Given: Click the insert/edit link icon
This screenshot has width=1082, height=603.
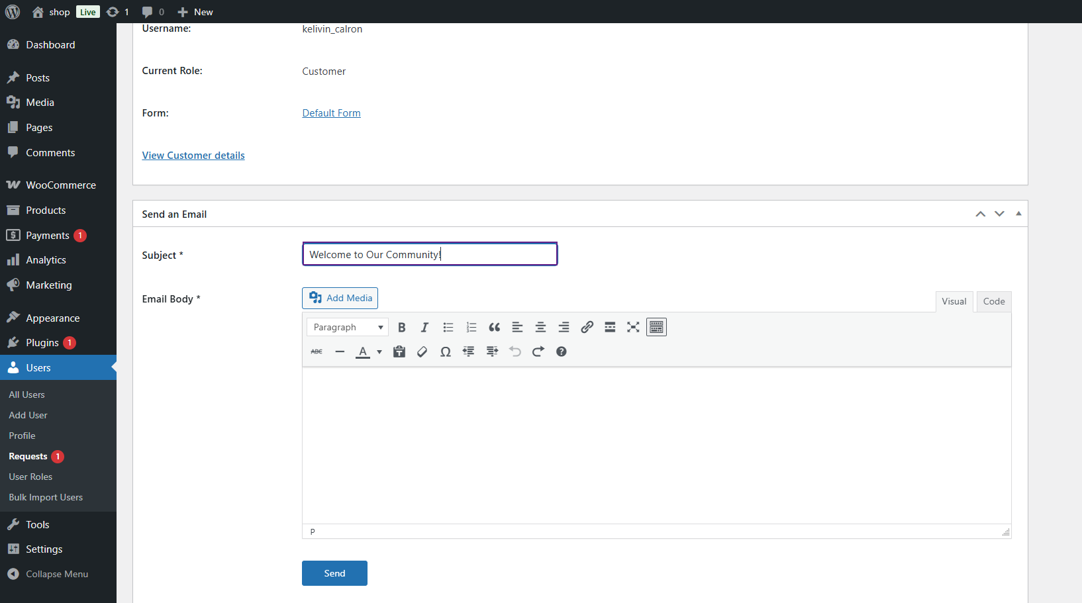Looking at the screenshot, I should [587, 328].
